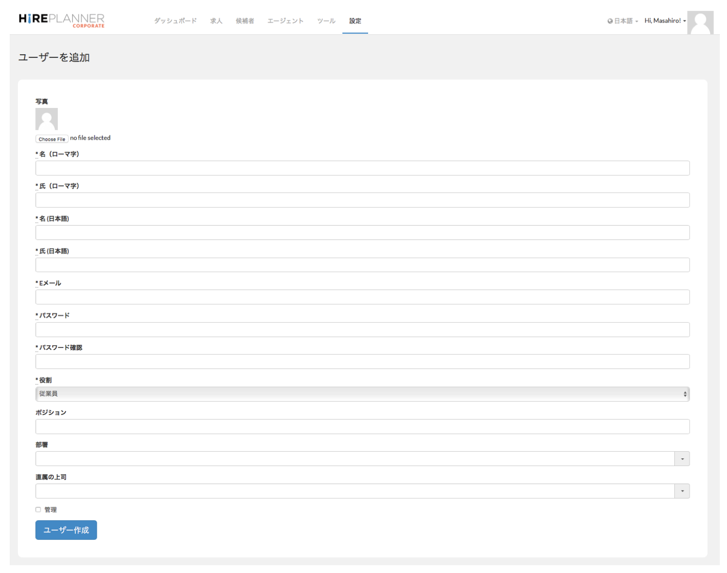Select the ツール menu item

click(x=326, y=21)
